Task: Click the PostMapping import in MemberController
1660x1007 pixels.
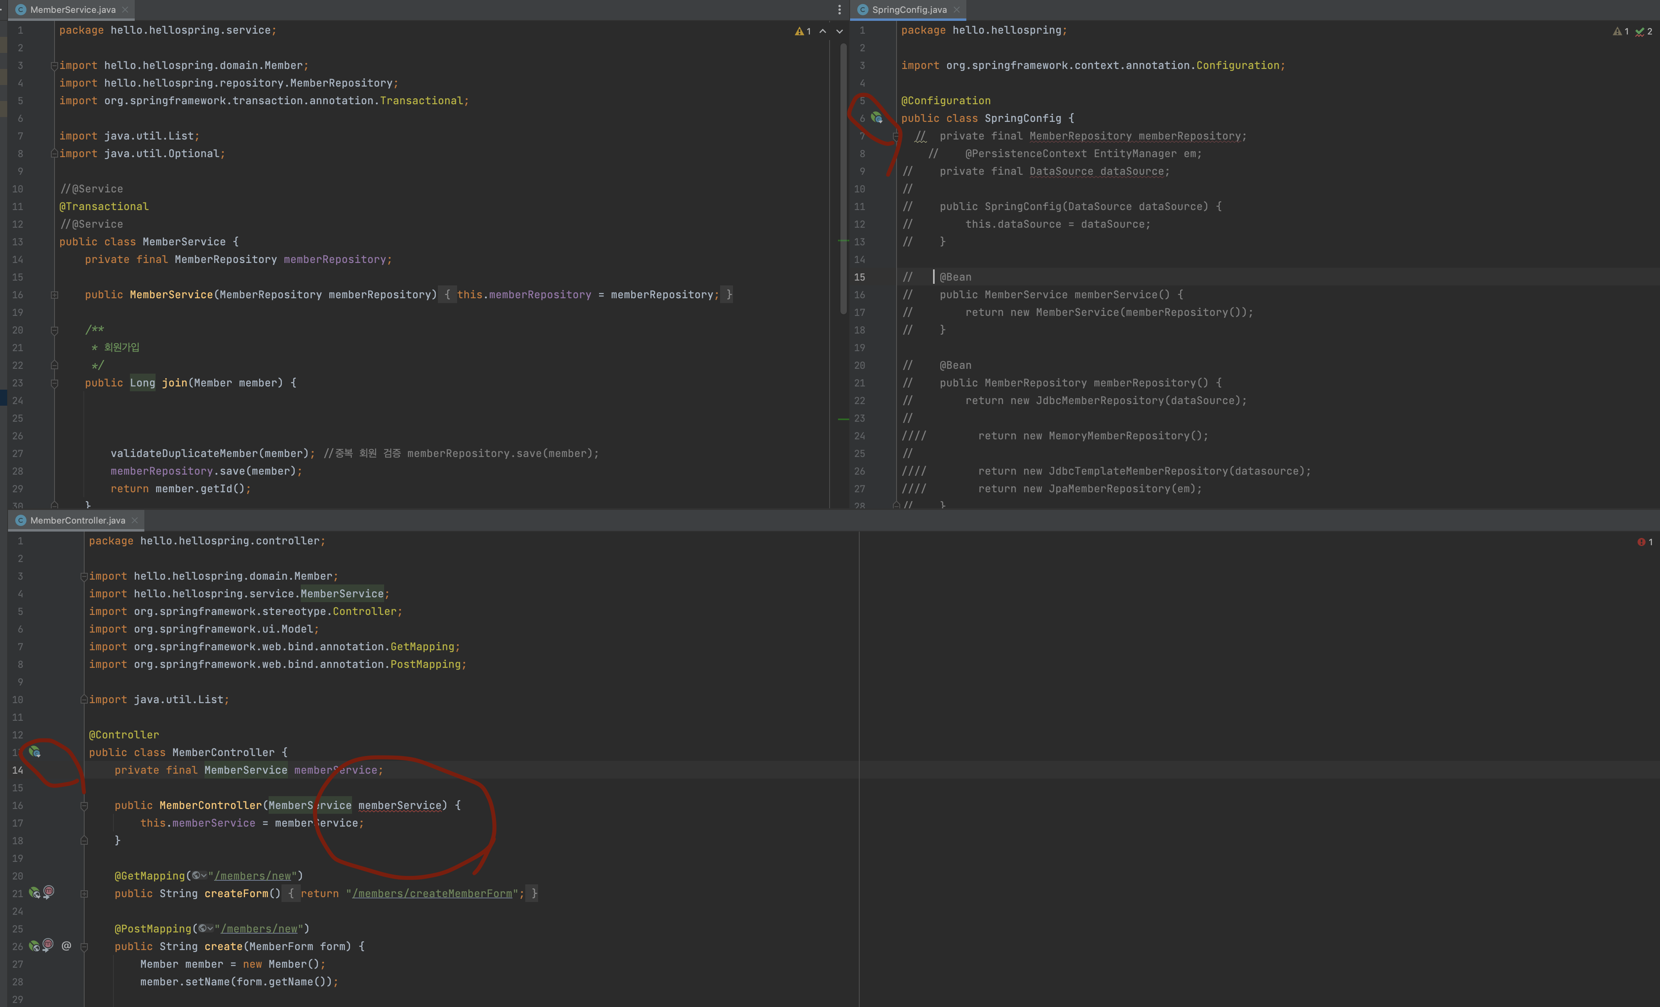Action: pyautogui.click(x=277, y=664)
